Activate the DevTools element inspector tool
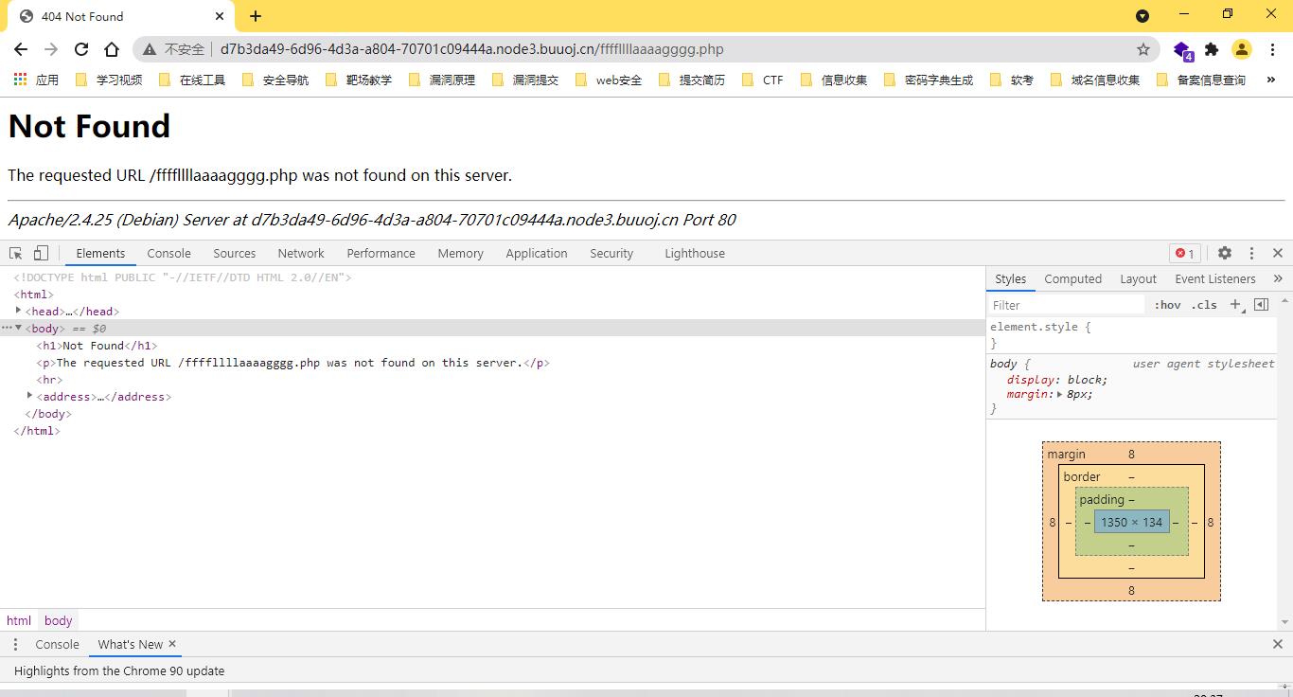 click(x=16, y=253)
